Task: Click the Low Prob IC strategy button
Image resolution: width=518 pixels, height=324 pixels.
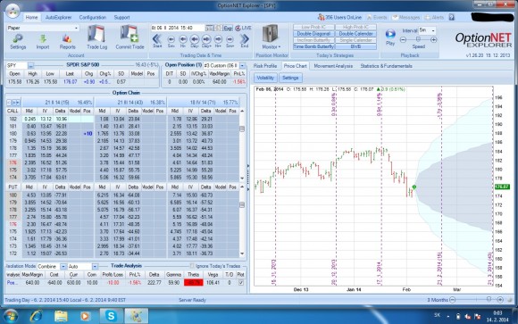Action: 313,27
